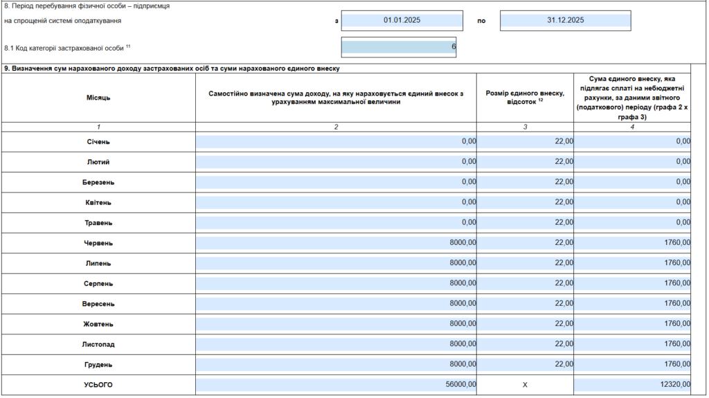Click the Жовтень contribution sum field
This screenshot has width=709, height=398.
(x=632, y=324)
